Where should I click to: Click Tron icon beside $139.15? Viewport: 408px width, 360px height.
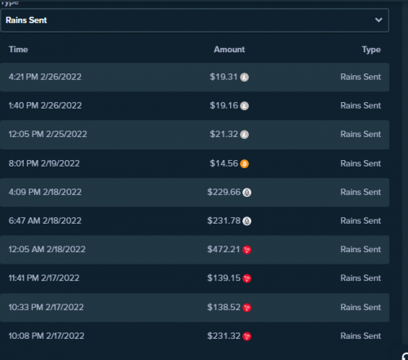(246, 278)
